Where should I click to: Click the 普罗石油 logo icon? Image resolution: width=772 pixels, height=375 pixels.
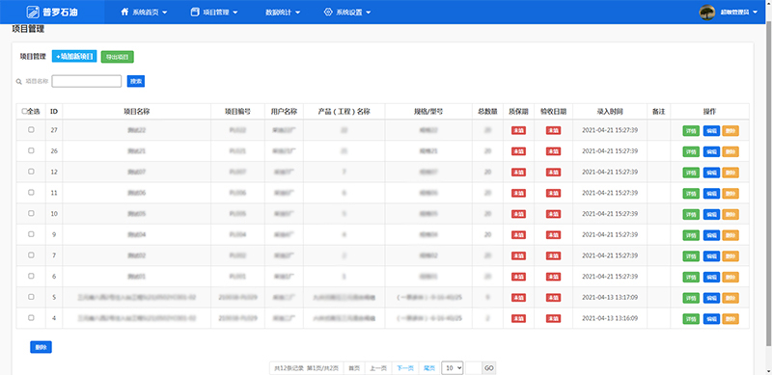click(x=33, y=12)
